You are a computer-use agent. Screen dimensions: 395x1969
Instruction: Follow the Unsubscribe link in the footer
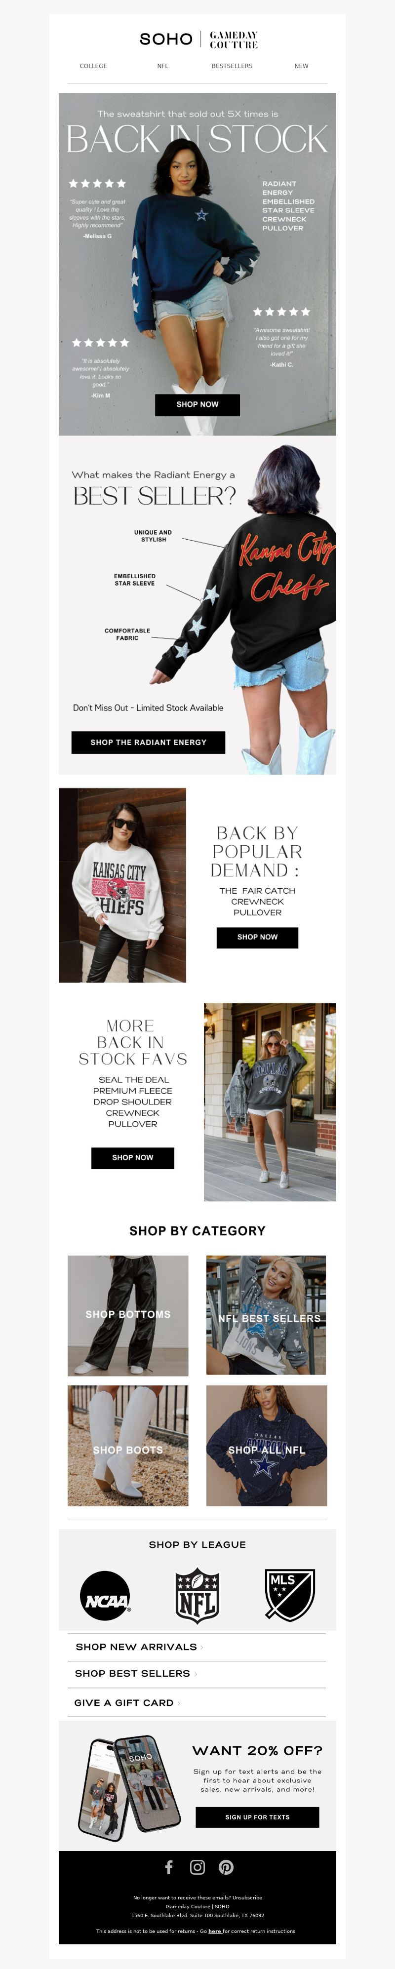[x=247, y=1897]
